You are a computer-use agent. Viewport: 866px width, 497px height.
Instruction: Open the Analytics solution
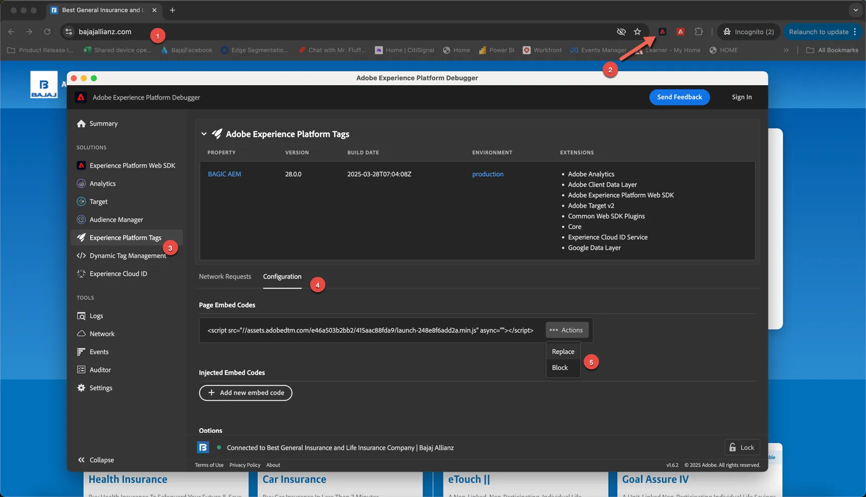[96, 184]
